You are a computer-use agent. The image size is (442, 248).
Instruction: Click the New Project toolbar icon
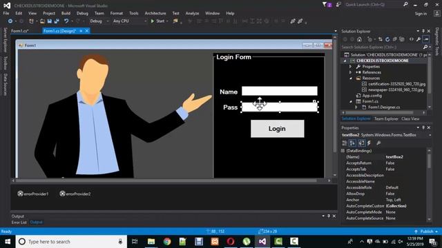pos(31,21)
